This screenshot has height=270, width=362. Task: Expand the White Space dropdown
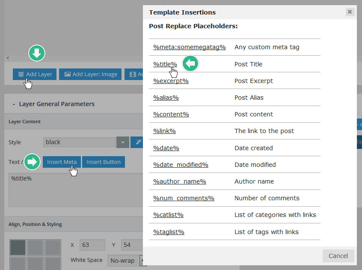click(x=142, y=260)
